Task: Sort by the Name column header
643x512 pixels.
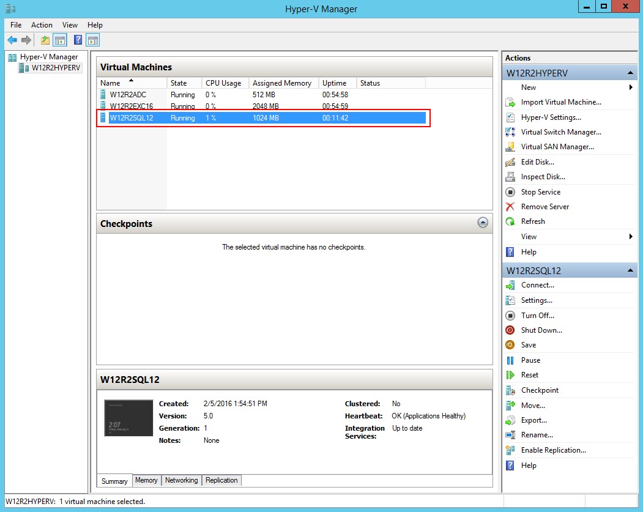Action: pyautogui.click(x=132, y=83)
